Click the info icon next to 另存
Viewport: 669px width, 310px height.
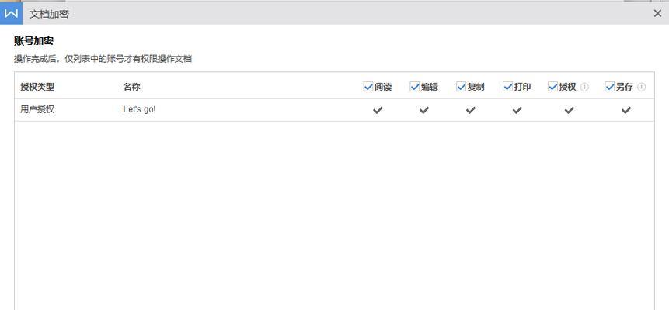coord(641,87)
